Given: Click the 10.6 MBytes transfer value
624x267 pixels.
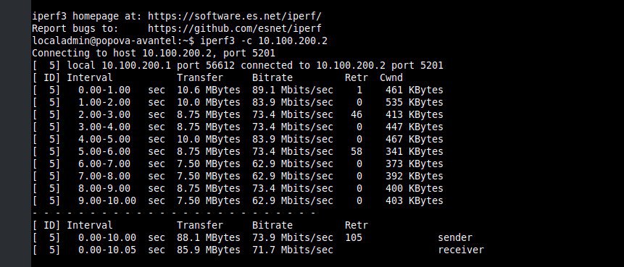Looking at the screenshot, I should pos(209,90).
